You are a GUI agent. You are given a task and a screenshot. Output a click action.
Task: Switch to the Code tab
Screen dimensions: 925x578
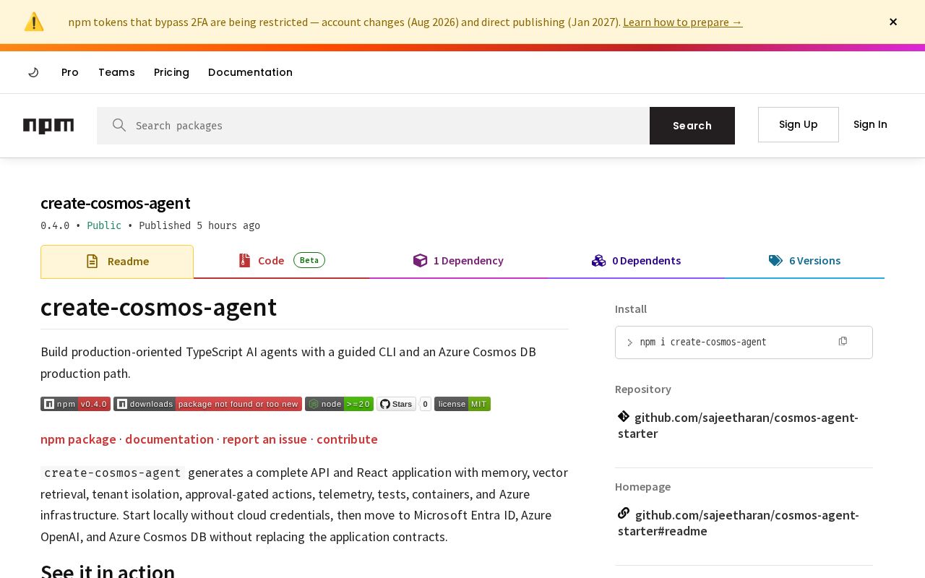[x=281, y=261]
